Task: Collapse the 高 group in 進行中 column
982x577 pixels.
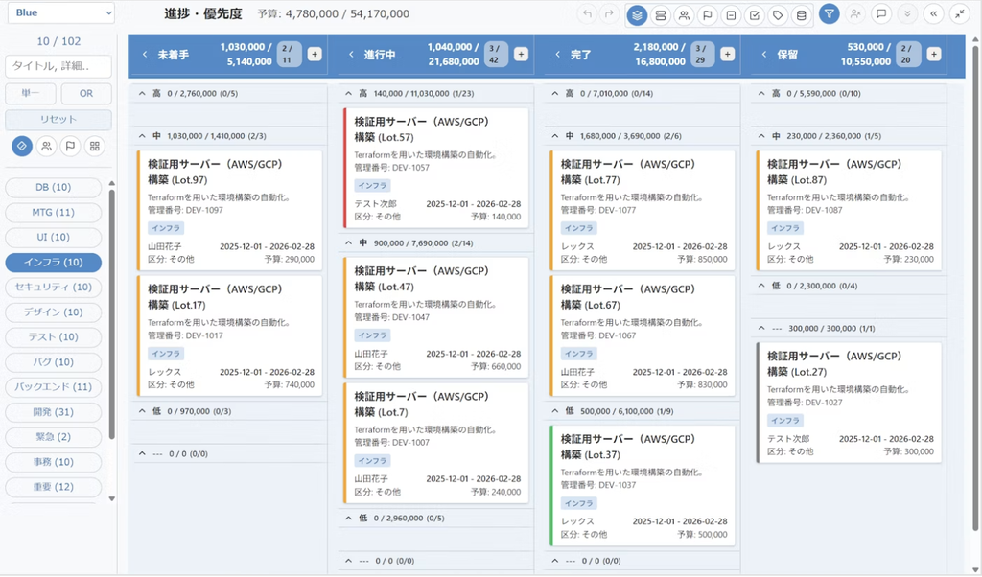Action: [x=349, y=93]
